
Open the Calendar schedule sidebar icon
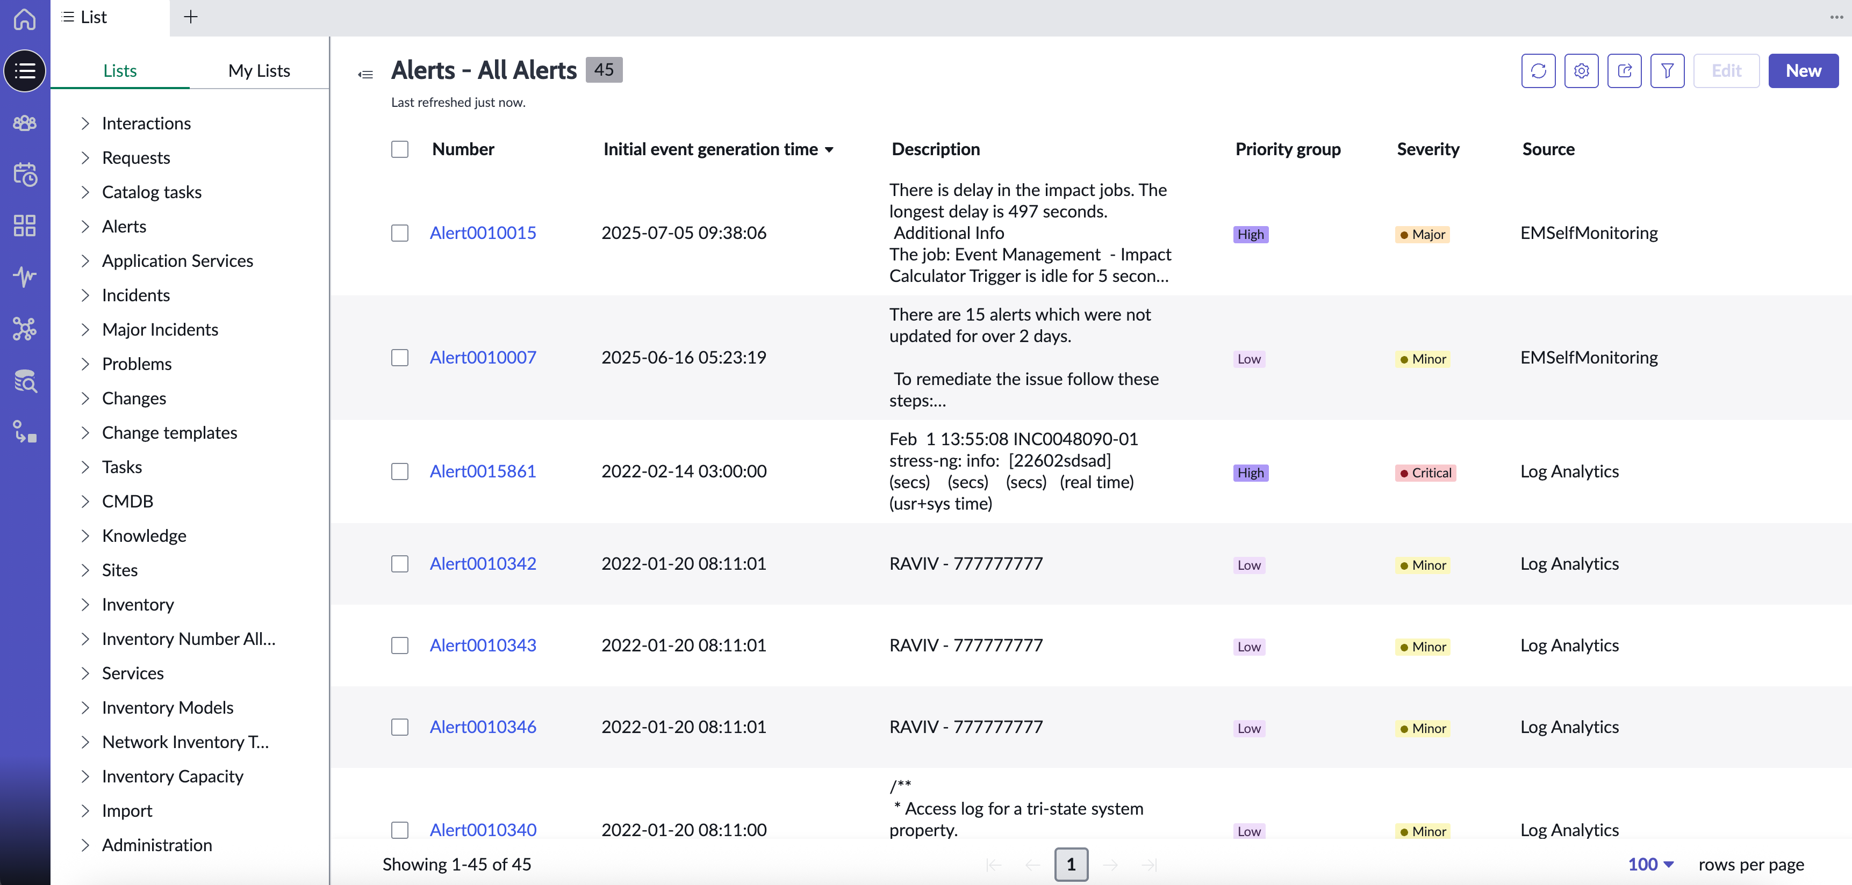[24, 174]
